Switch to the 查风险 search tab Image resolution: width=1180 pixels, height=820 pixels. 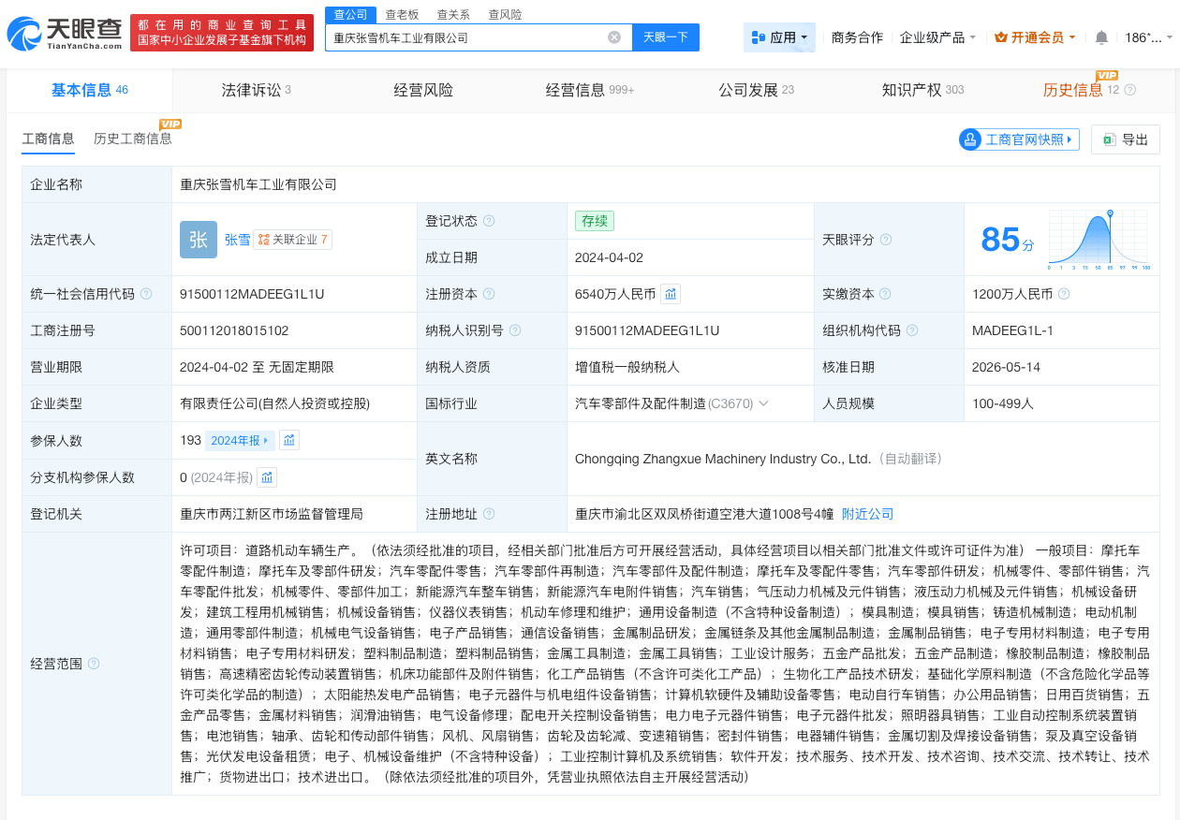[x=505, y=14]
